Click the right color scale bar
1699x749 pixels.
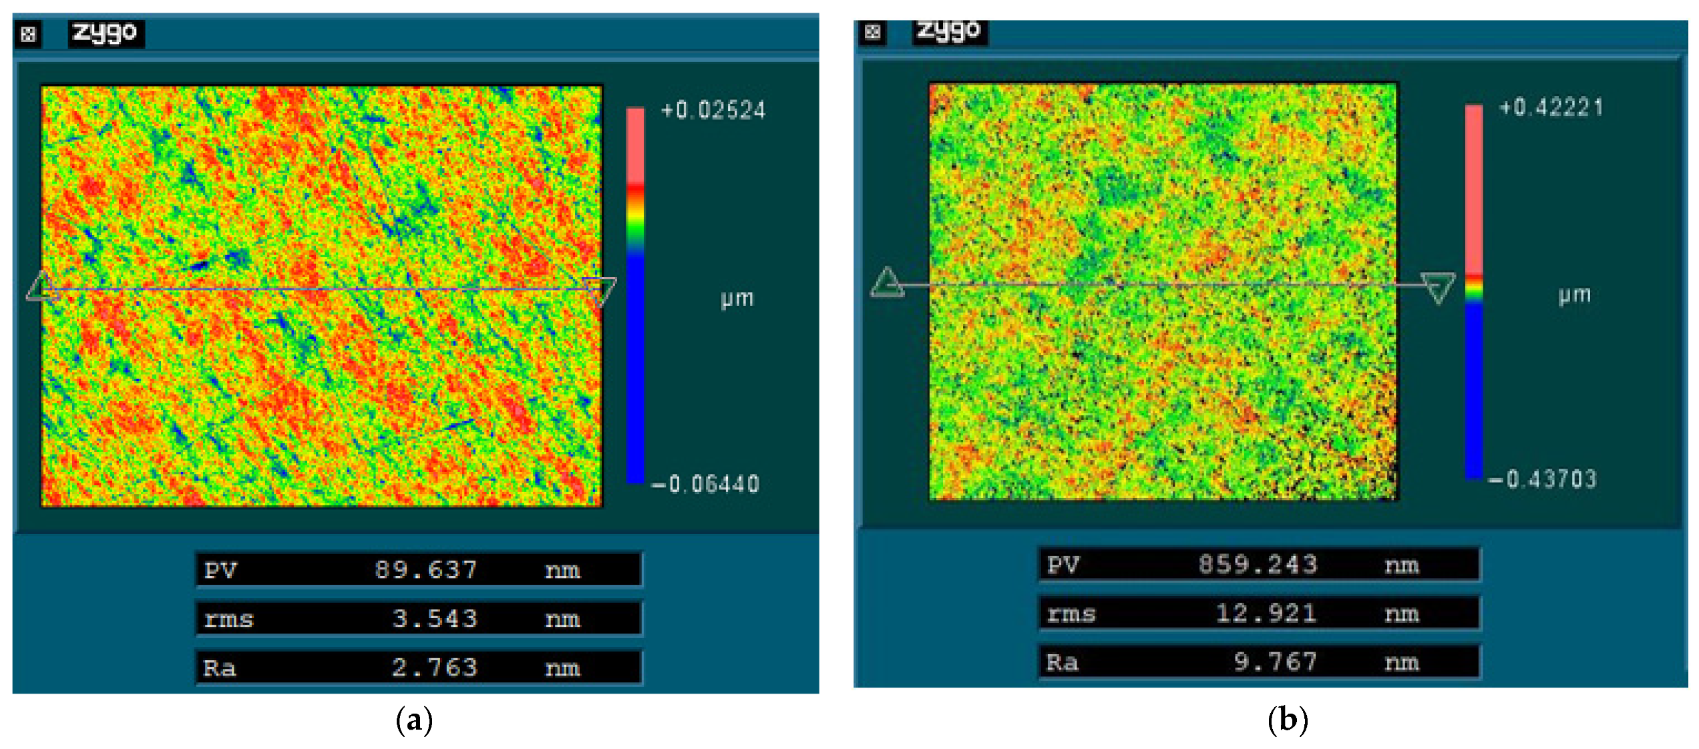1474,291
